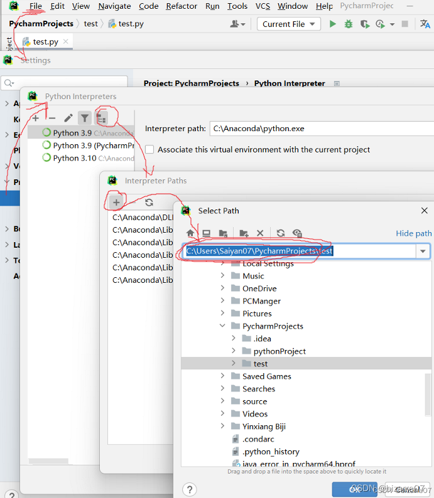Viewport: 434px width, 498px height.
Task: Run with coverage shield icon
Action: pos(365,24)
